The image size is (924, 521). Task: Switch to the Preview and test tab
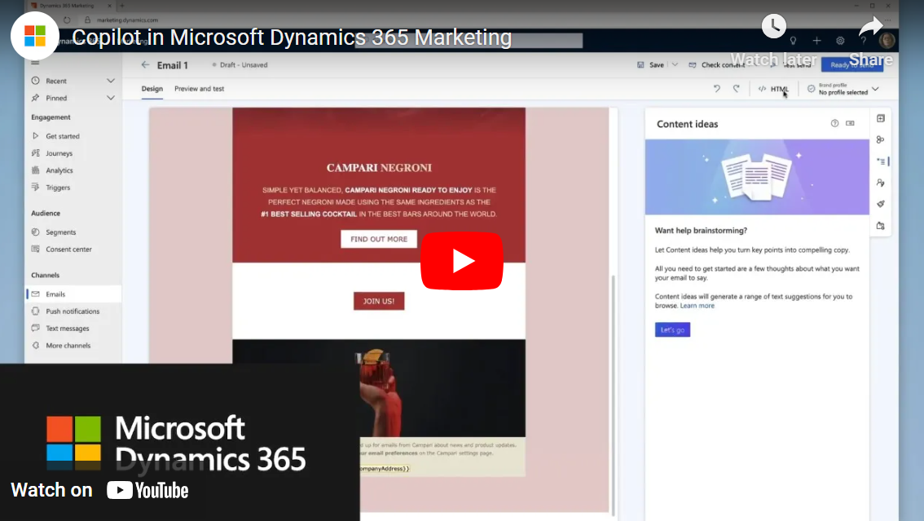(x=200, y=88)
